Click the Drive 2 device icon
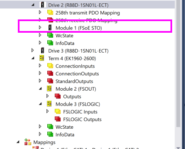The width and height of the screenshot is (185, 149). pos(43,5)
